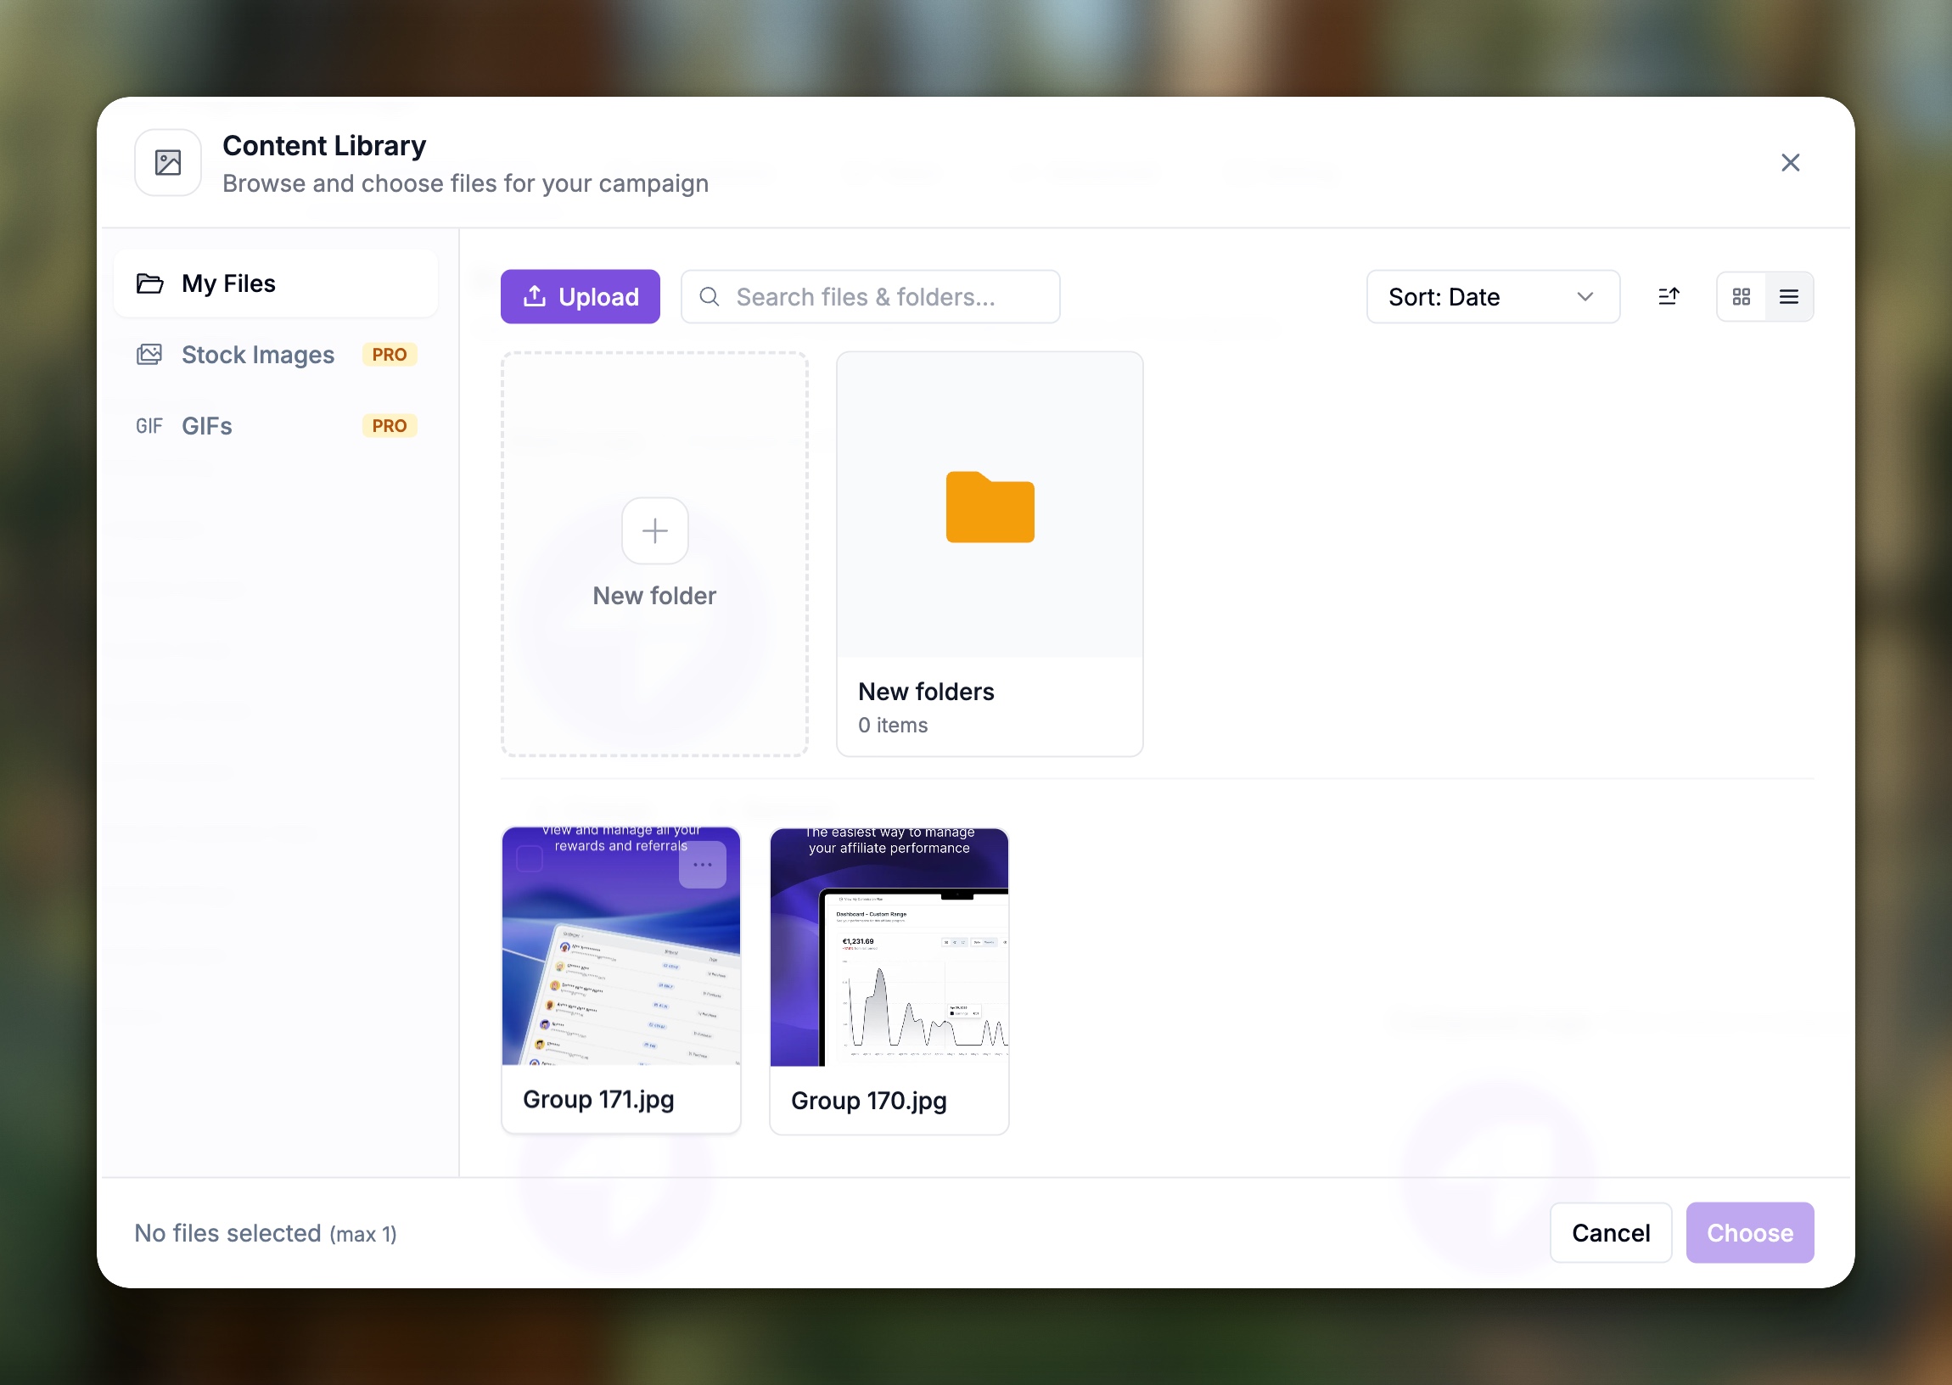Click the Upload button

click(x=580, y=297)
